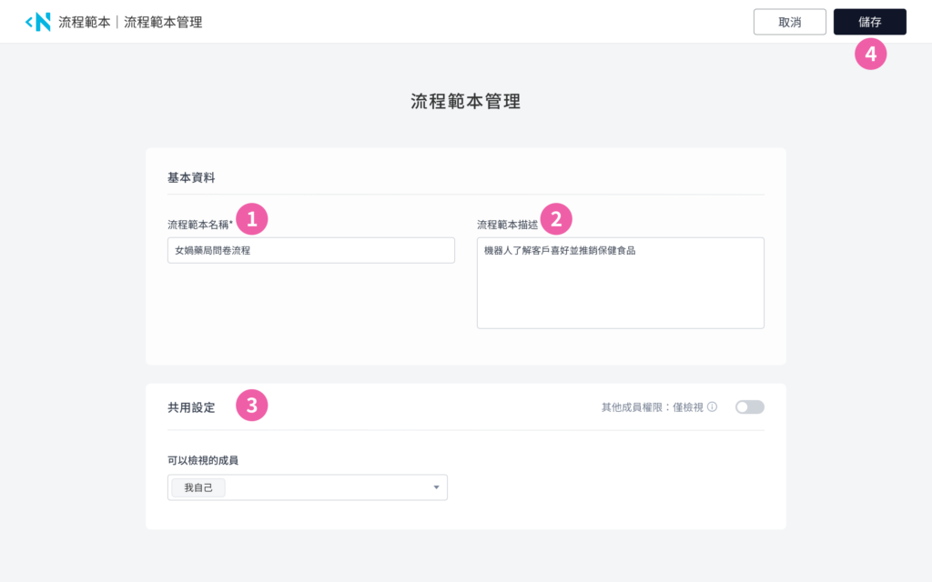Click 流程範本管理 in the top breadcrumb

pyautogui.click(x=163, y=22)
